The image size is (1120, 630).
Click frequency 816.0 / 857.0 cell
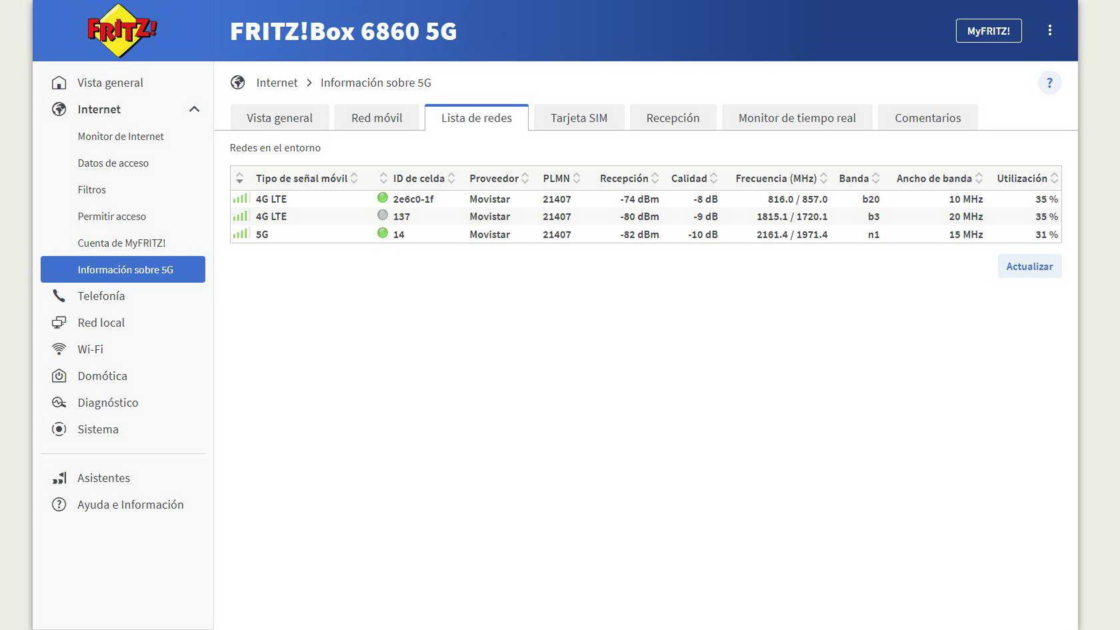(x=797, y=199)
